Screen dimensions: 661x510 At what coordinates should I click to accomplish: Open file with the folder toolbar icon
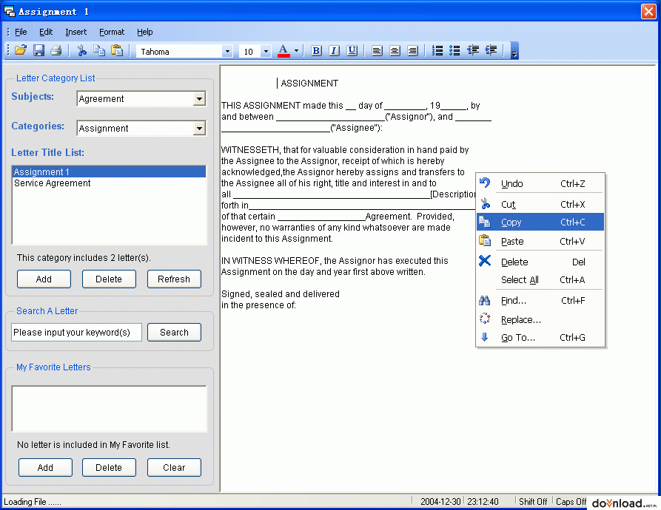(21, 50)
